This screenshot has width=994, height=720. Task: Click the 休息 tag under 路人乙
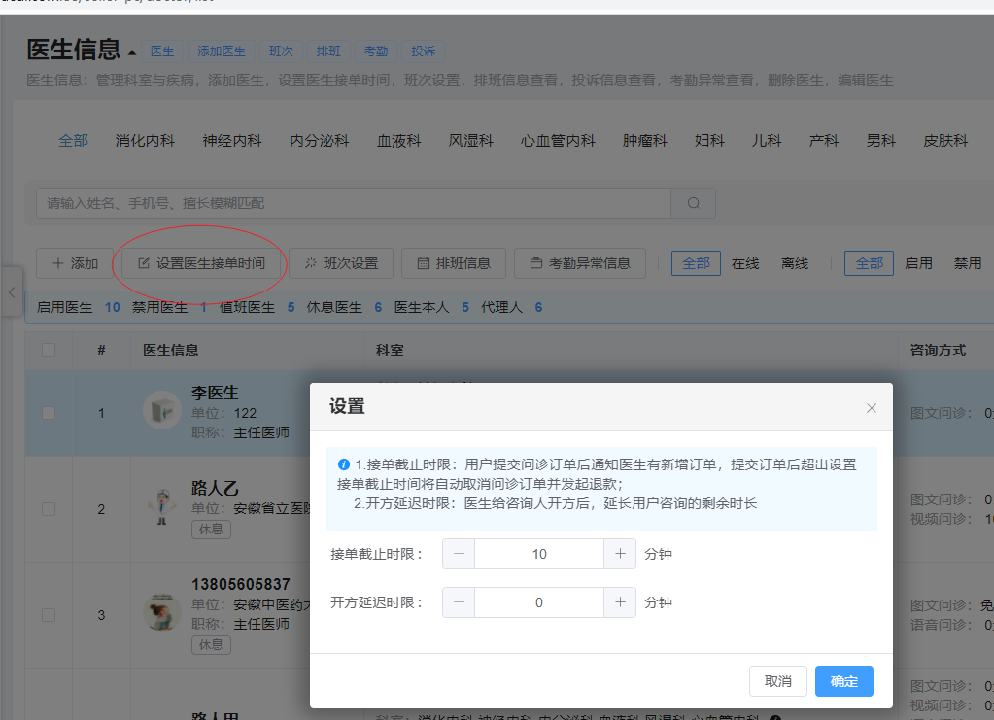[211, 530]
